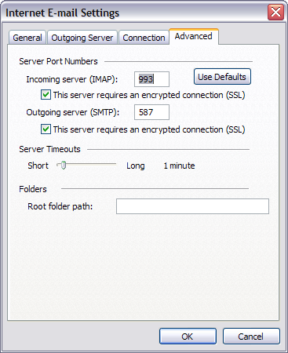Click the Advanced tab
Image resolution: width=288 pixels, height=353 pixels.
coord(193,36)
